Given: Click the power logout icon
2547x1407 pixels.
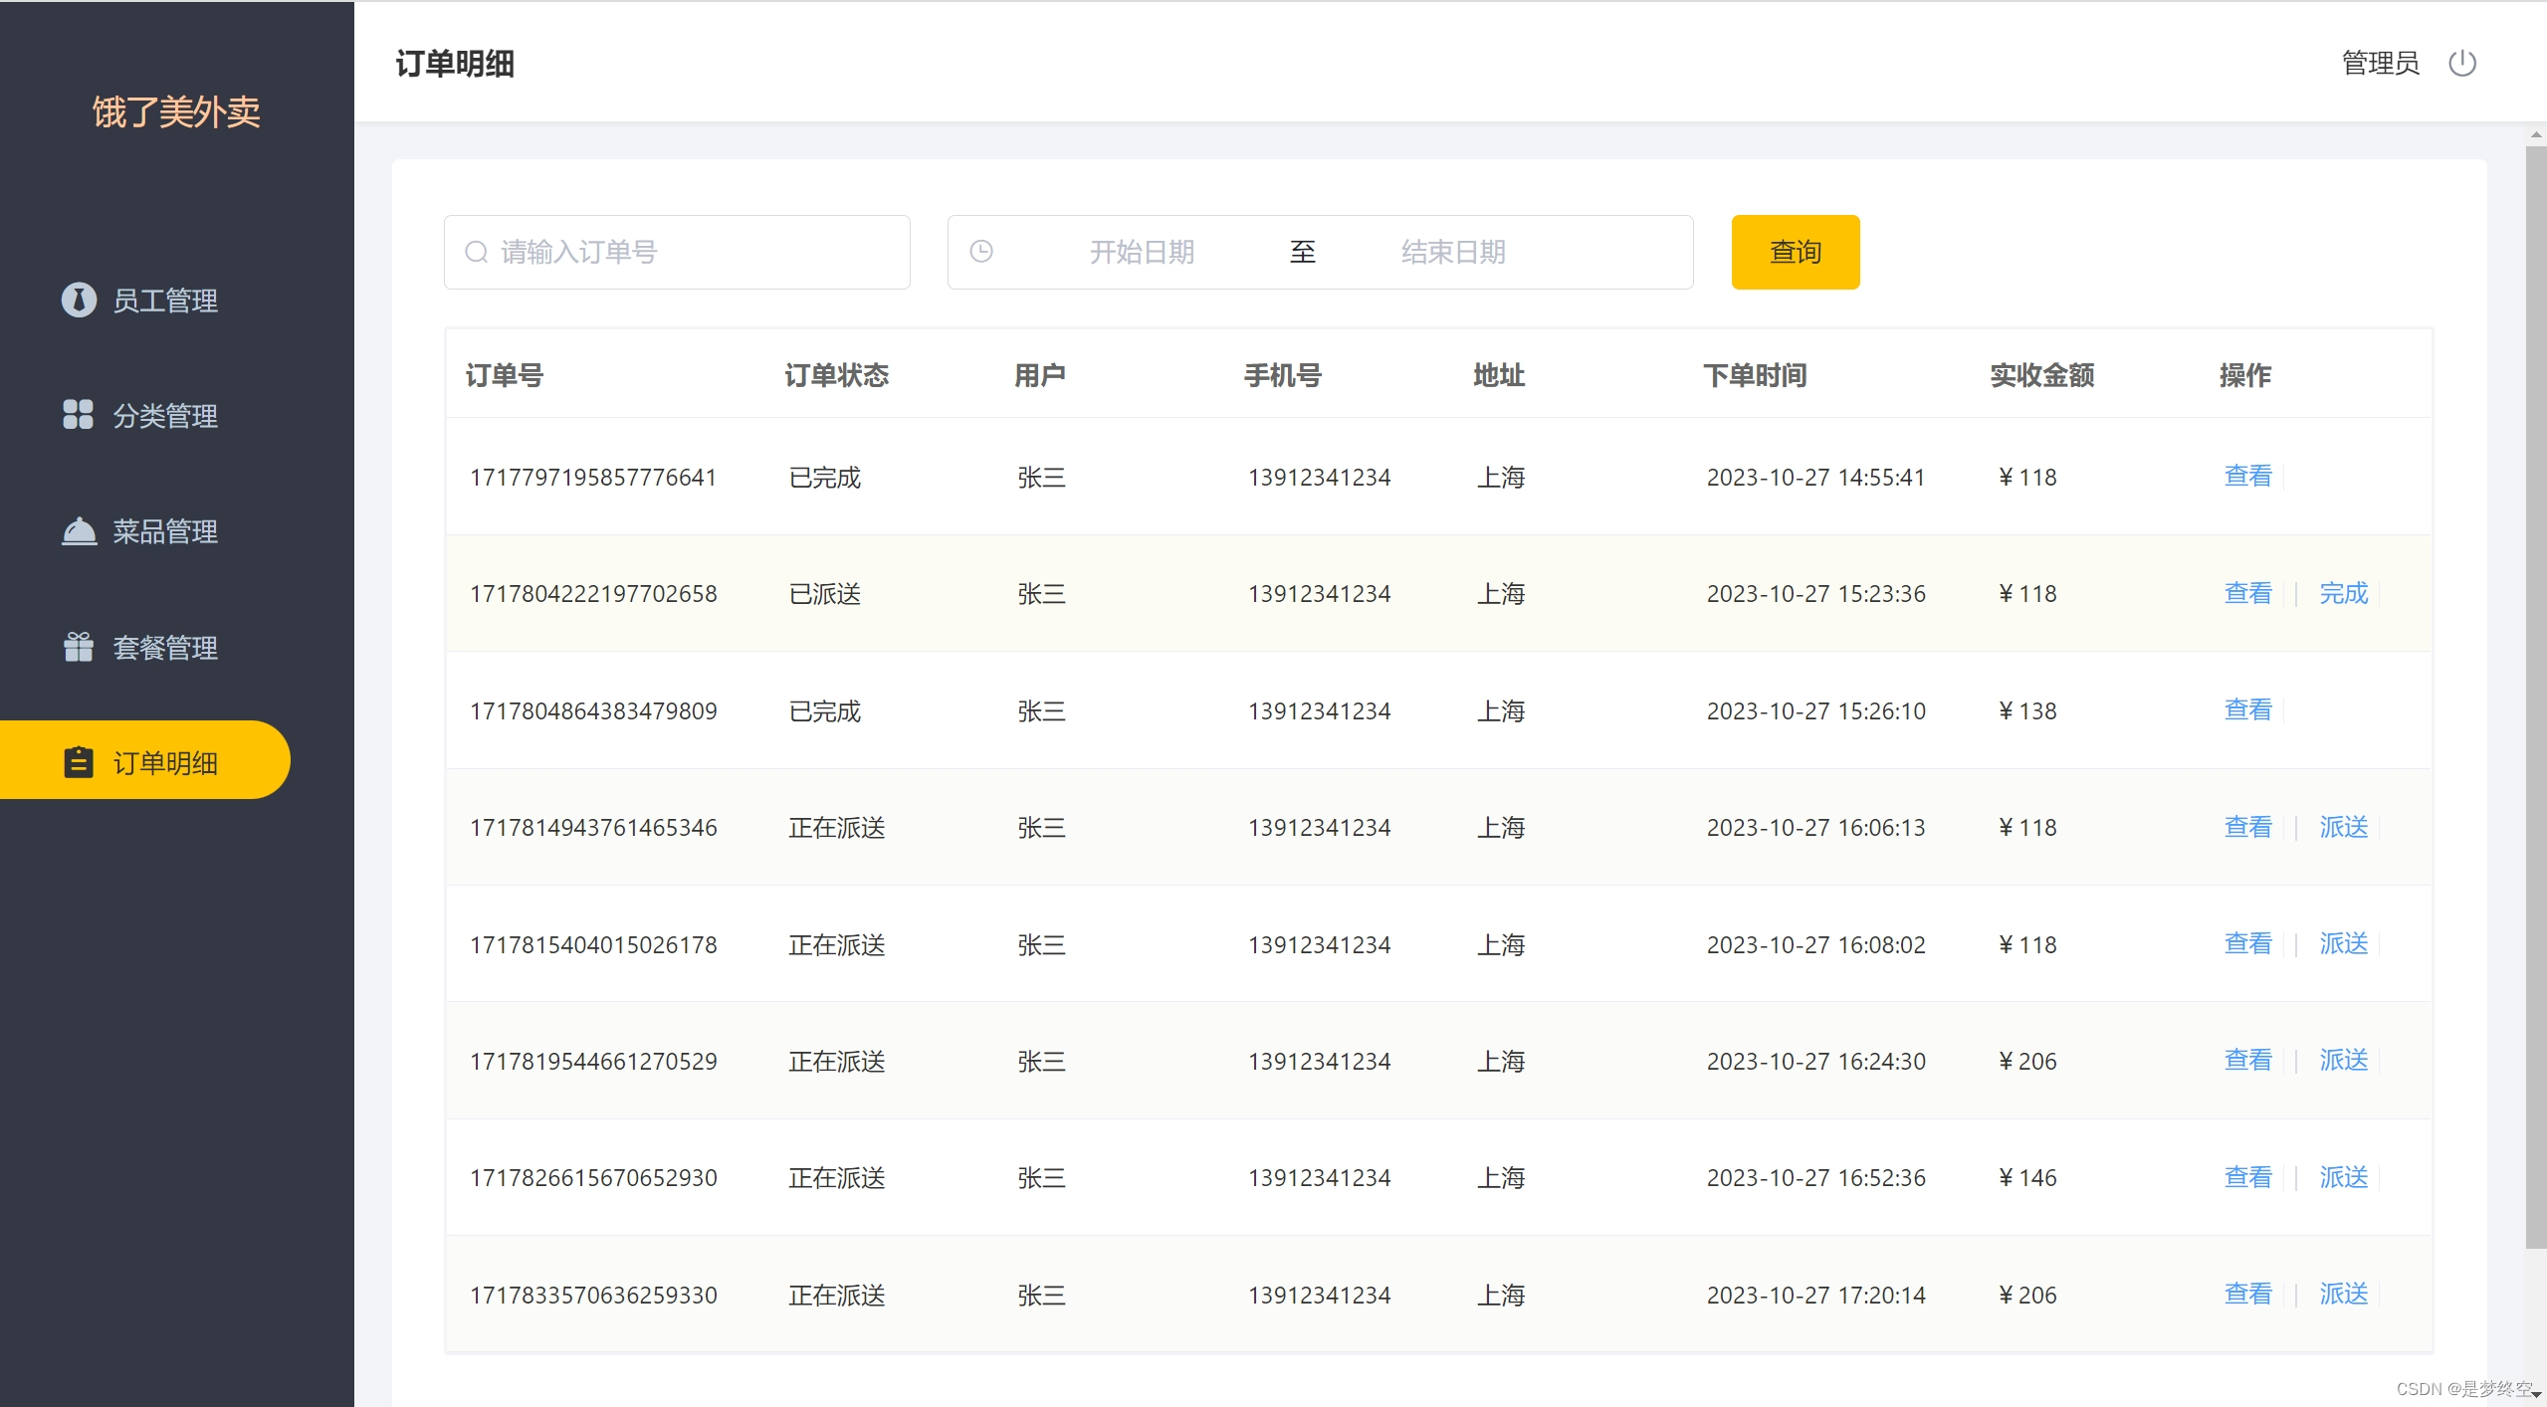Looking at the screenshot, I should tap(2461, 64).
